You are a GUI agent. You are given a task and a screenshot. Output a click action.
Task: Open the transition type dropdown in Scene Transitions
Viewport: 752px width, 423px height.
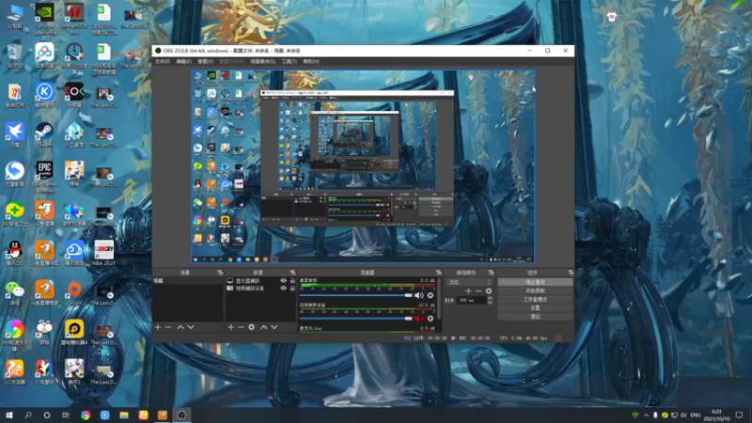[469, 282]
